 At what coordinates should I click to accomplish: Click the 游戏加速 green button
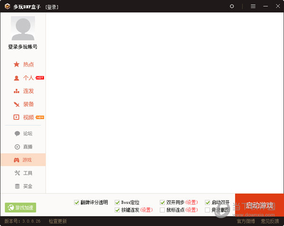coord(20,208)
